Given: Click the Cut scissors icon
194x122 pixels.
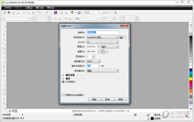Looking at the screenshot, I should tap(24, 13).
